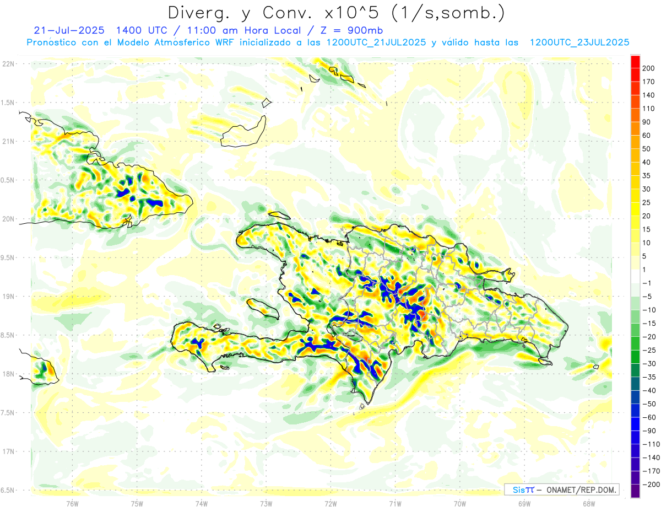Click the positive 40 color scale value
The width and height of the screenshot is (661, 511).
(x=647, y=162)
